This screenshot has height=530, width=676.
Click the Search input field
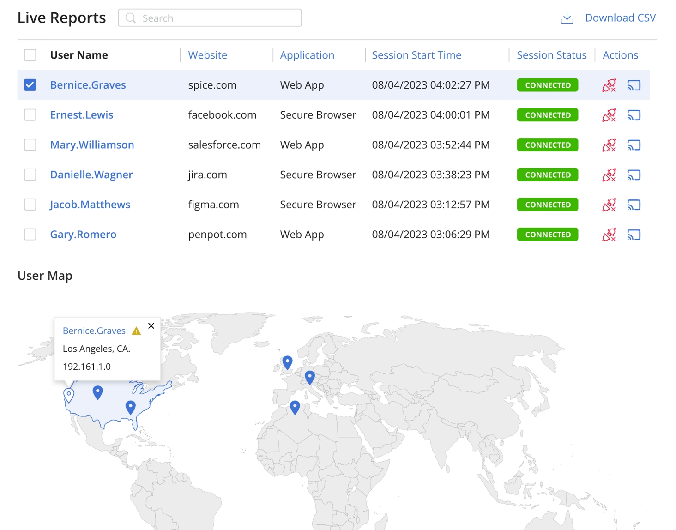click(x=210, y=18)
